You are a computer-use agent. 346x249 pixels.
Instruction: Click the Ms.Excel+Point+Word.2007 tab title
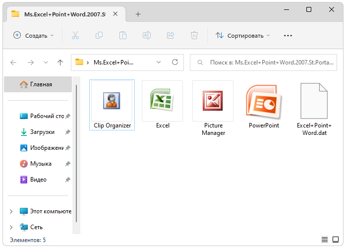coord(64,14)
